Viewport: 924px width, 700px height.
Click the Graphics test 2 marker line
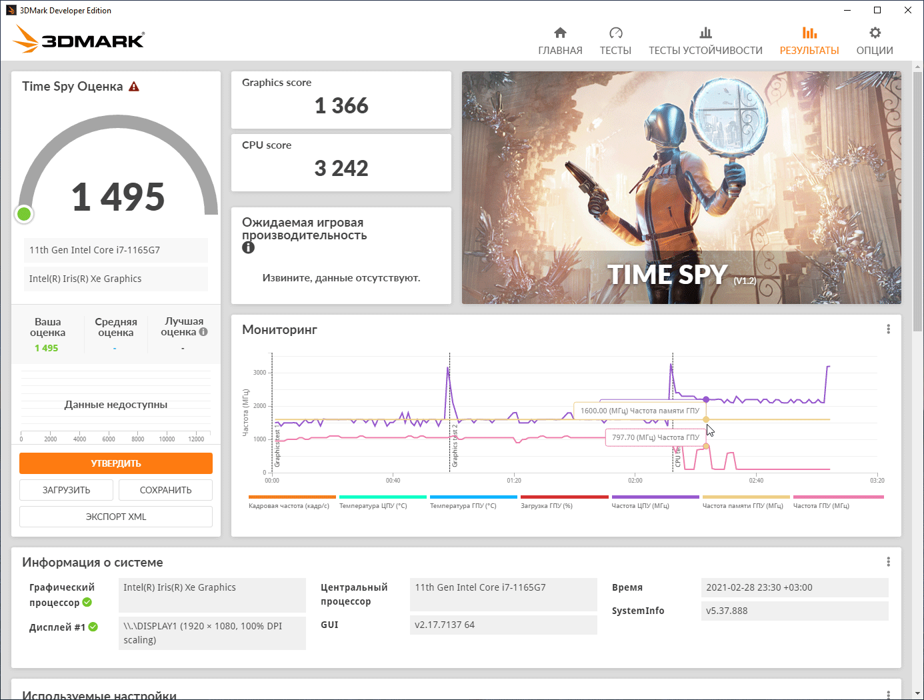(450, 412)
